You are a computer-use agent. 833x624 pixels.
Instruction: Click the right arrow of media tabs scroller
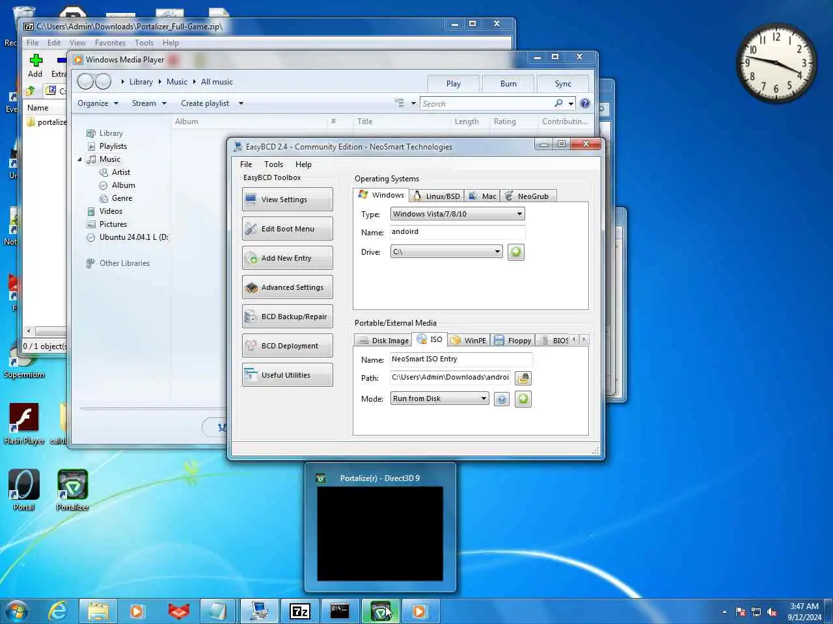click(x=584, y=339)
